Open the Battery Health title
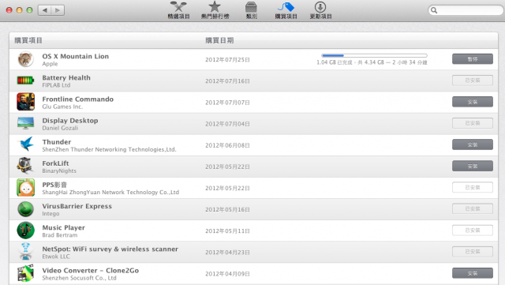This screenshot has height=285, width=505. pyautogui.click(x=66, y=77)
